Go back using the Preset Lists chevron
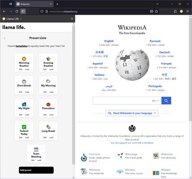 (x=4, y=38)
